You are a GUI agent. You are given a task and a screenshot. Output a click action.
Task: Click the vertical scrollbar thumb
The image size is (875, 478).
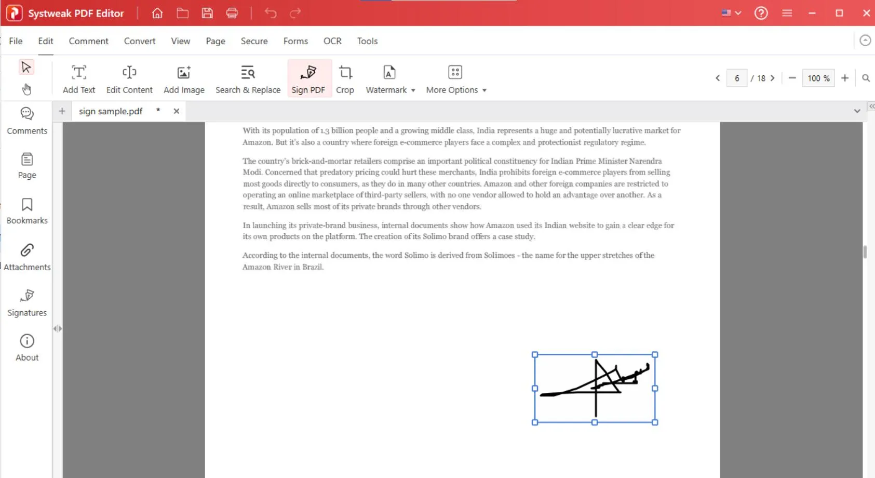click(865, 252)
